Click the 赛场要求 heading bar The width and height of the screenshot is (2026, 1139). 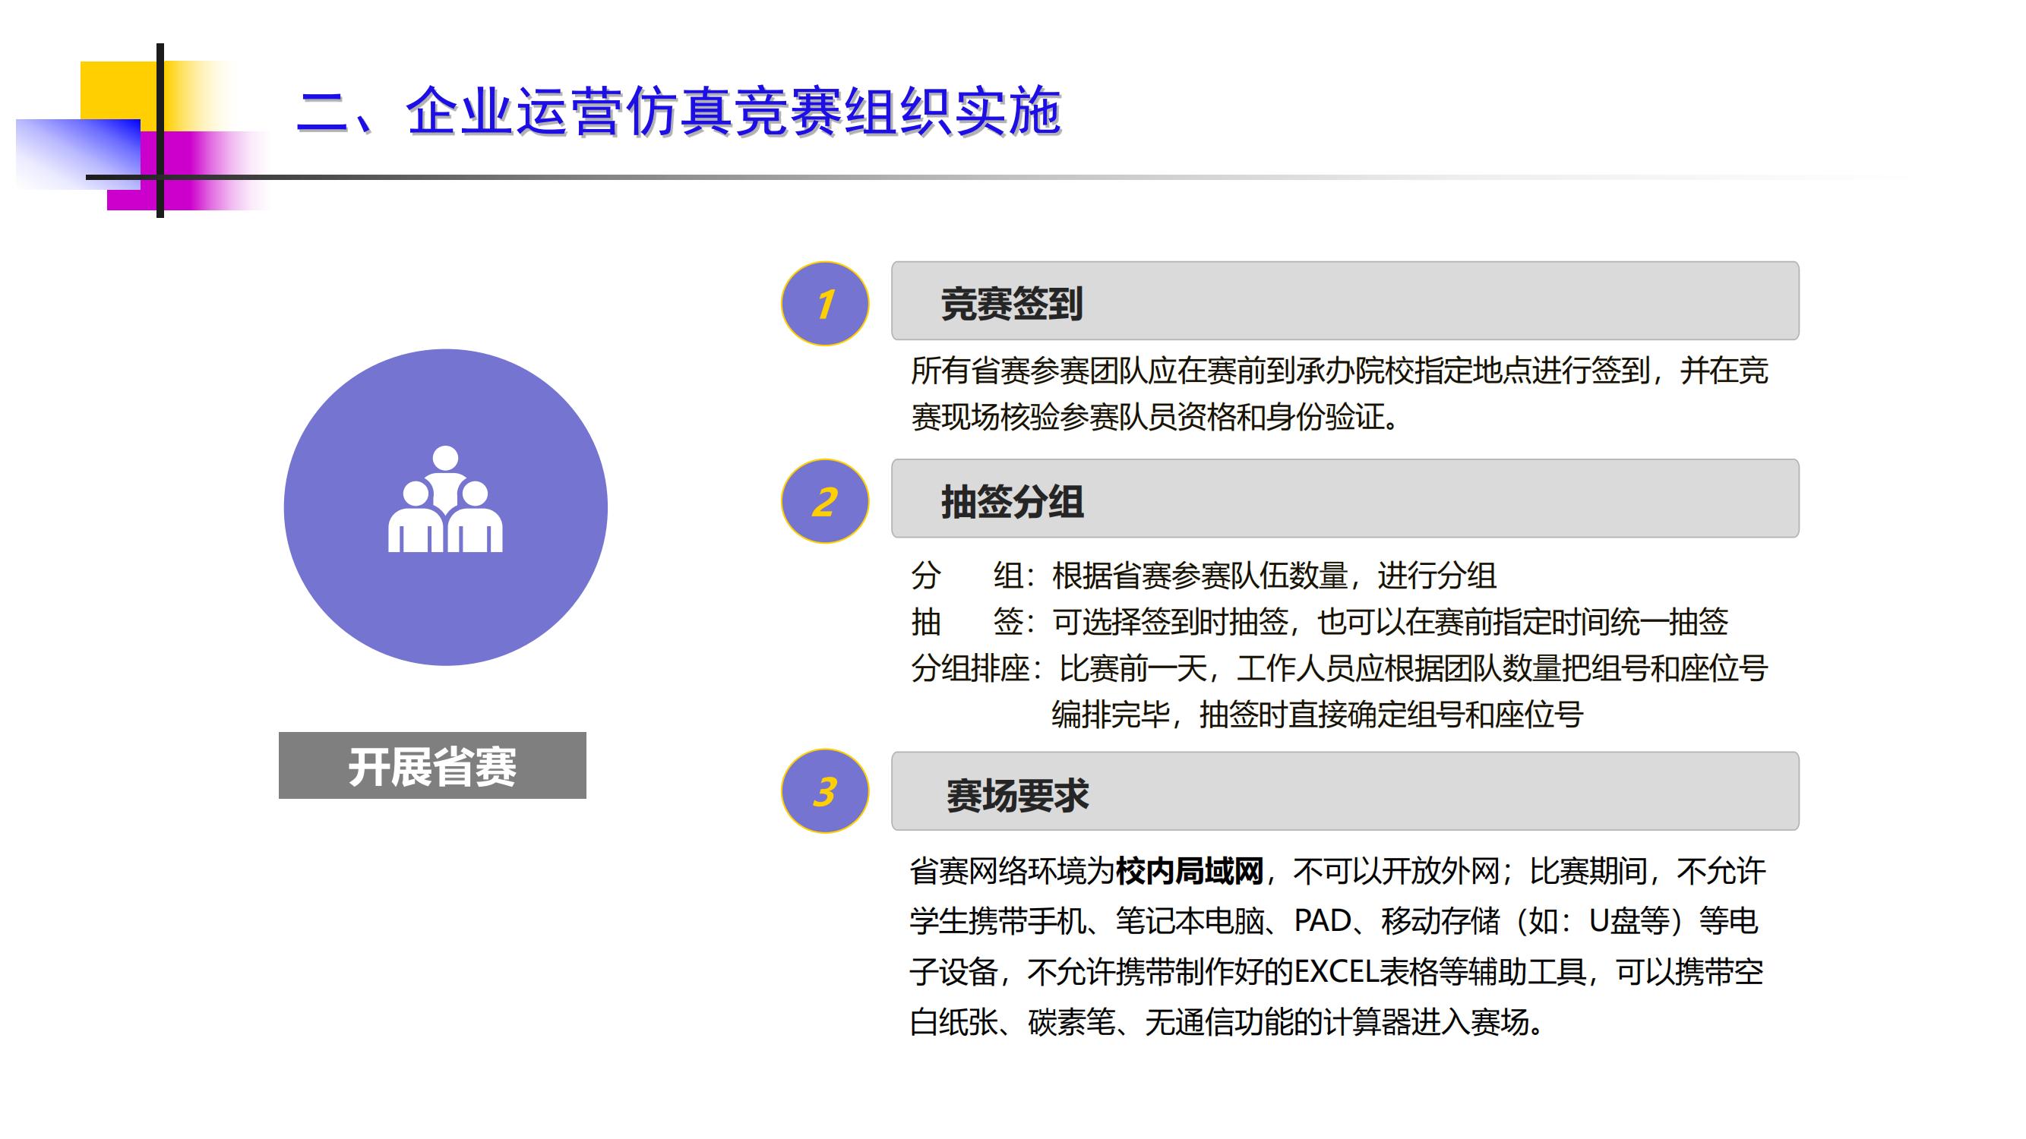click(1345, 790)
